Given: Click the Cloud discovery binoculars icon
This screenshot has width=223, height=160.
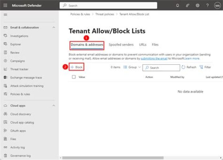Looking at the screenshot, I should point(5,114).
